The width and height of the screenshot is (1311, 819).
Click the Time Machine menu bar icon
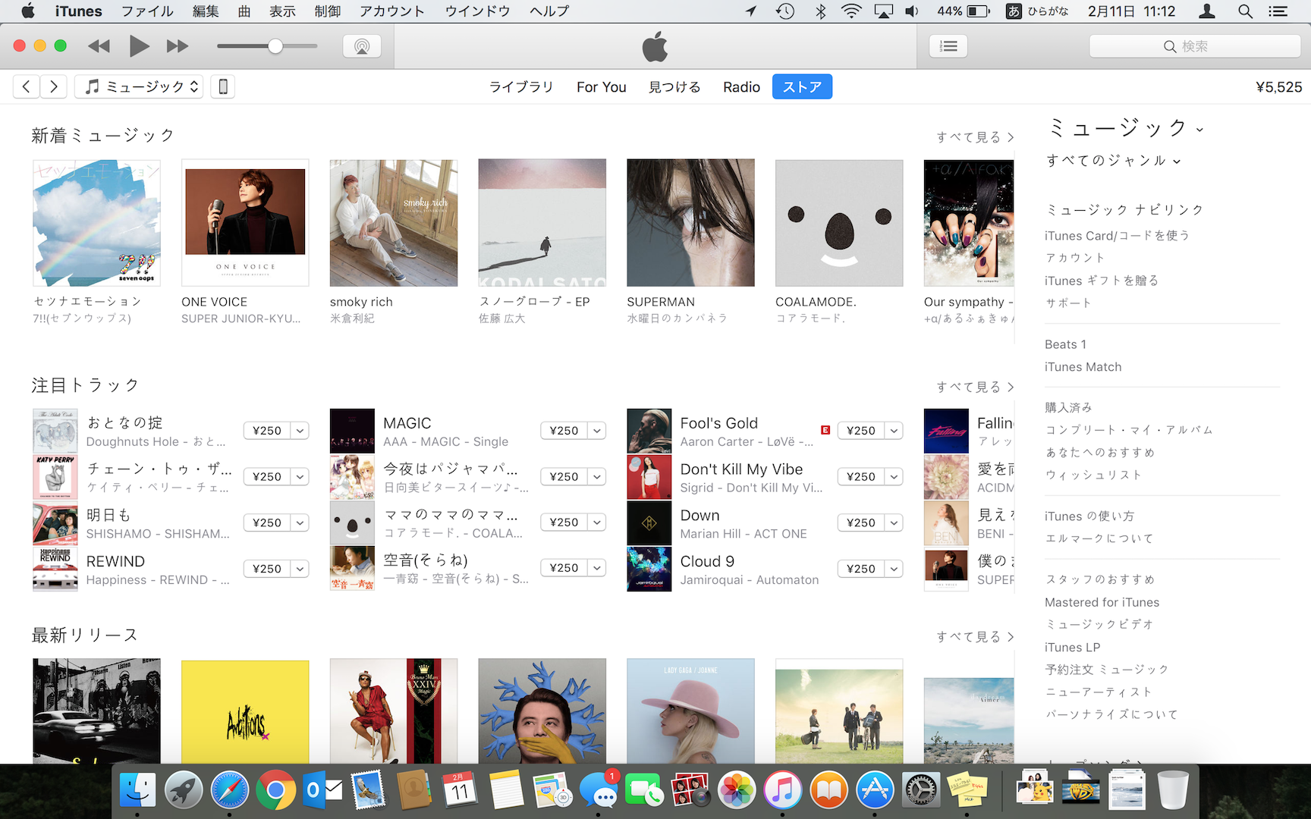coord(785,11)
